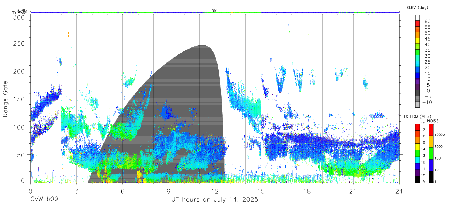
Task: Click the 200 tick on Range Gate axis
Action: click(x=20, y=71)
